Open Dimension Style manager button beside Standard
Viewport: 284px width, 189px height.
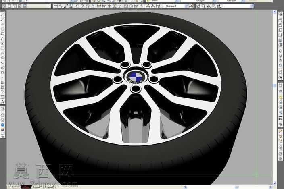pos(190,6)
